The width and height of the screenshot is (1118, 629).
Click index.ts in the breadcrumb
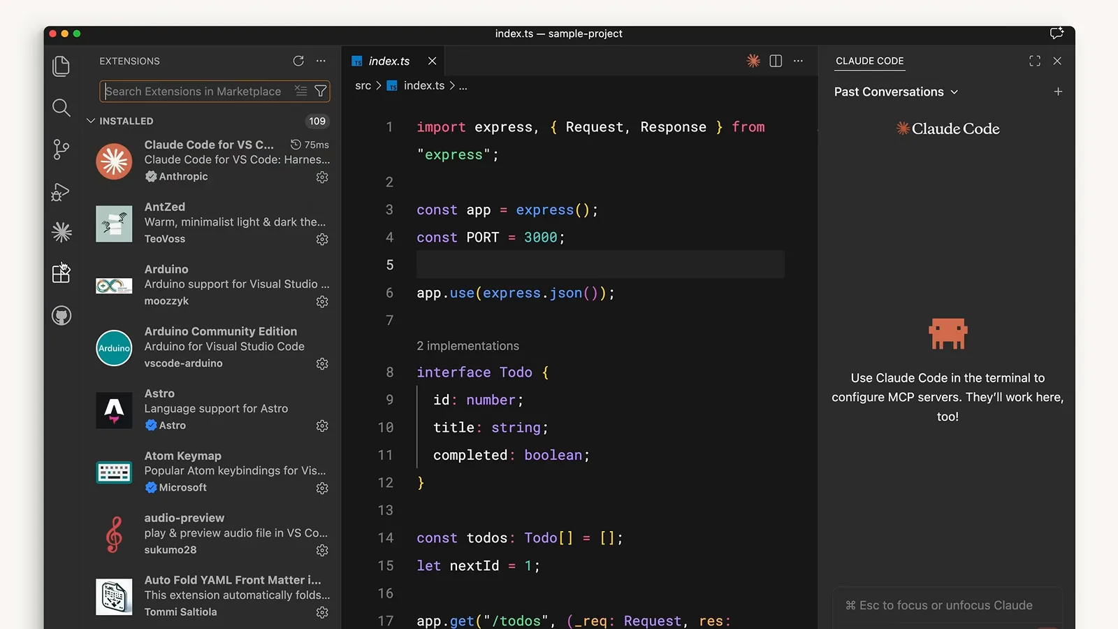click(423, 85)
